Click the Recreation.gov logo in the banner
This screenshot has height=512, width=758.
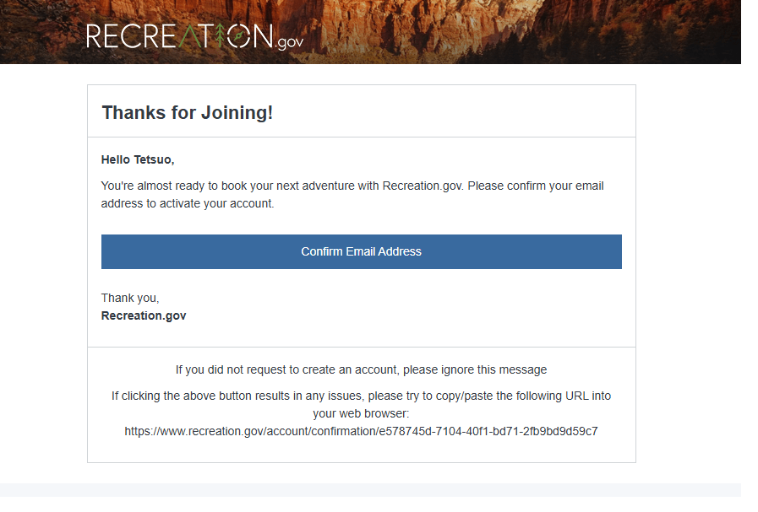point(195,36)
